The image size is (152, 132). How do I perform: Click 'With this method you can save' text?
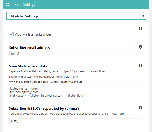(46, 82)
